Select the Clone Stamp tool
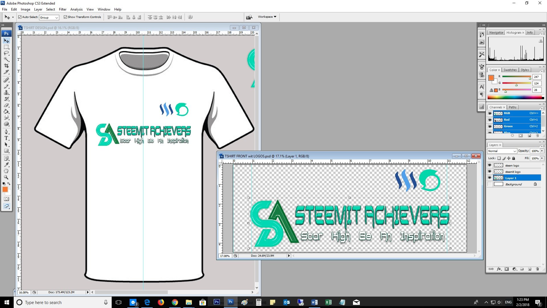 pyautogui.click(x=6, y=93)
